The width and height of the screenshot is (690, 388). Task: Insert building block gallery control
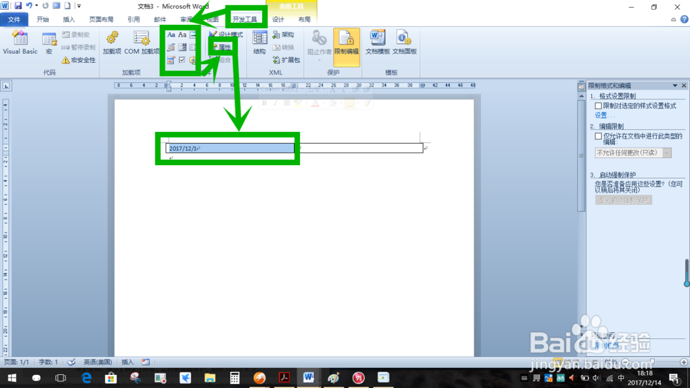pos(171,47)
